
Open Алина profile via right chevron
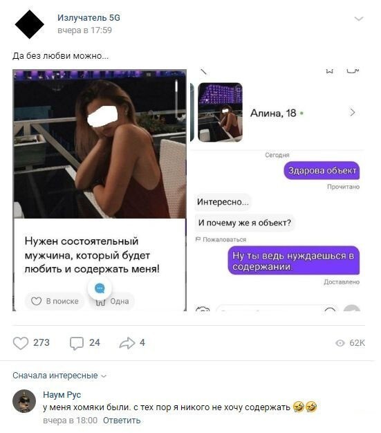(x=352, y=113)
